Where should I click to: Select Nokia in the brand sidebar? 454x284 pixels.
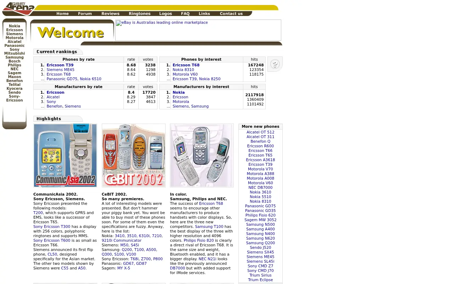(15, 26)
